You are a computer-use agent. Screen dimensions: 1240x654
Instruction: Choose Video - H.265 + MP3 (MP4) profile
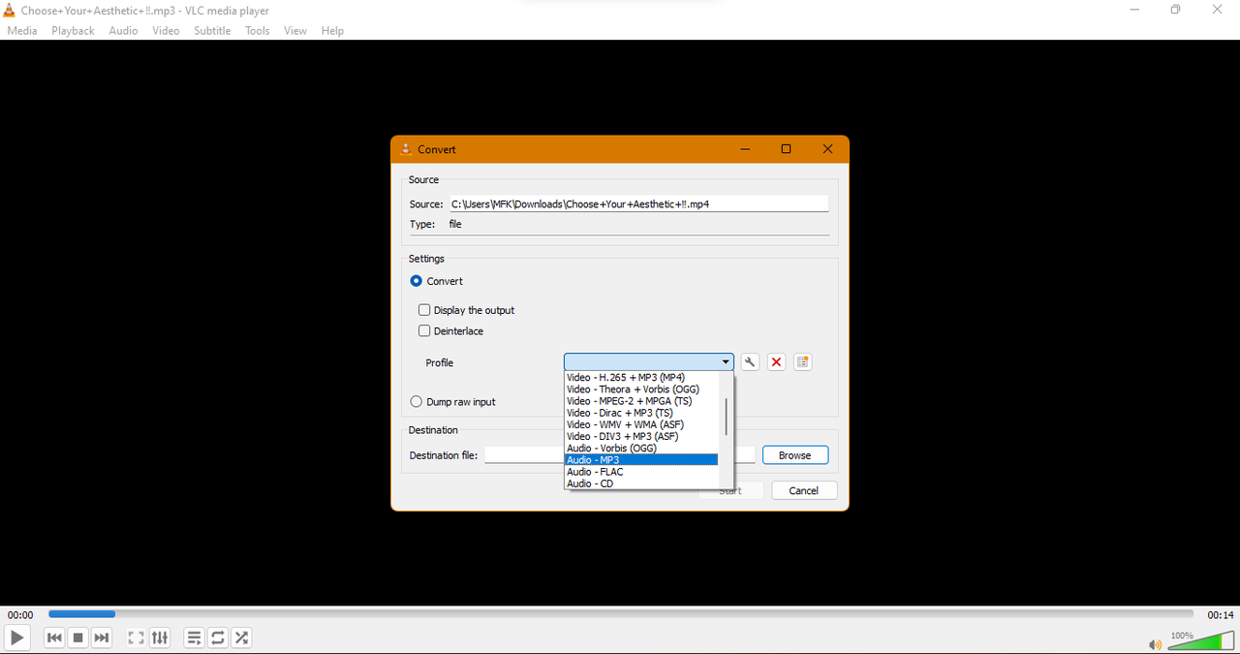(641, 378)
